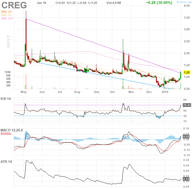Open the finviz.com link
This screenshot has width=195, height=189.
tap(184, 2)
